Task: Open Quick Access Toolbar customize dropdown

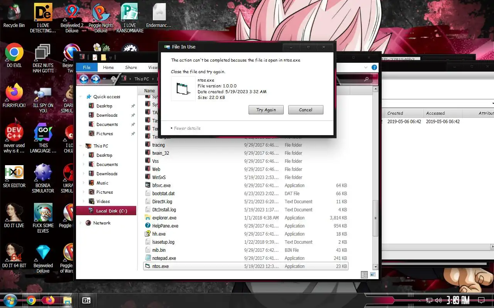Action: pos(110,58)
